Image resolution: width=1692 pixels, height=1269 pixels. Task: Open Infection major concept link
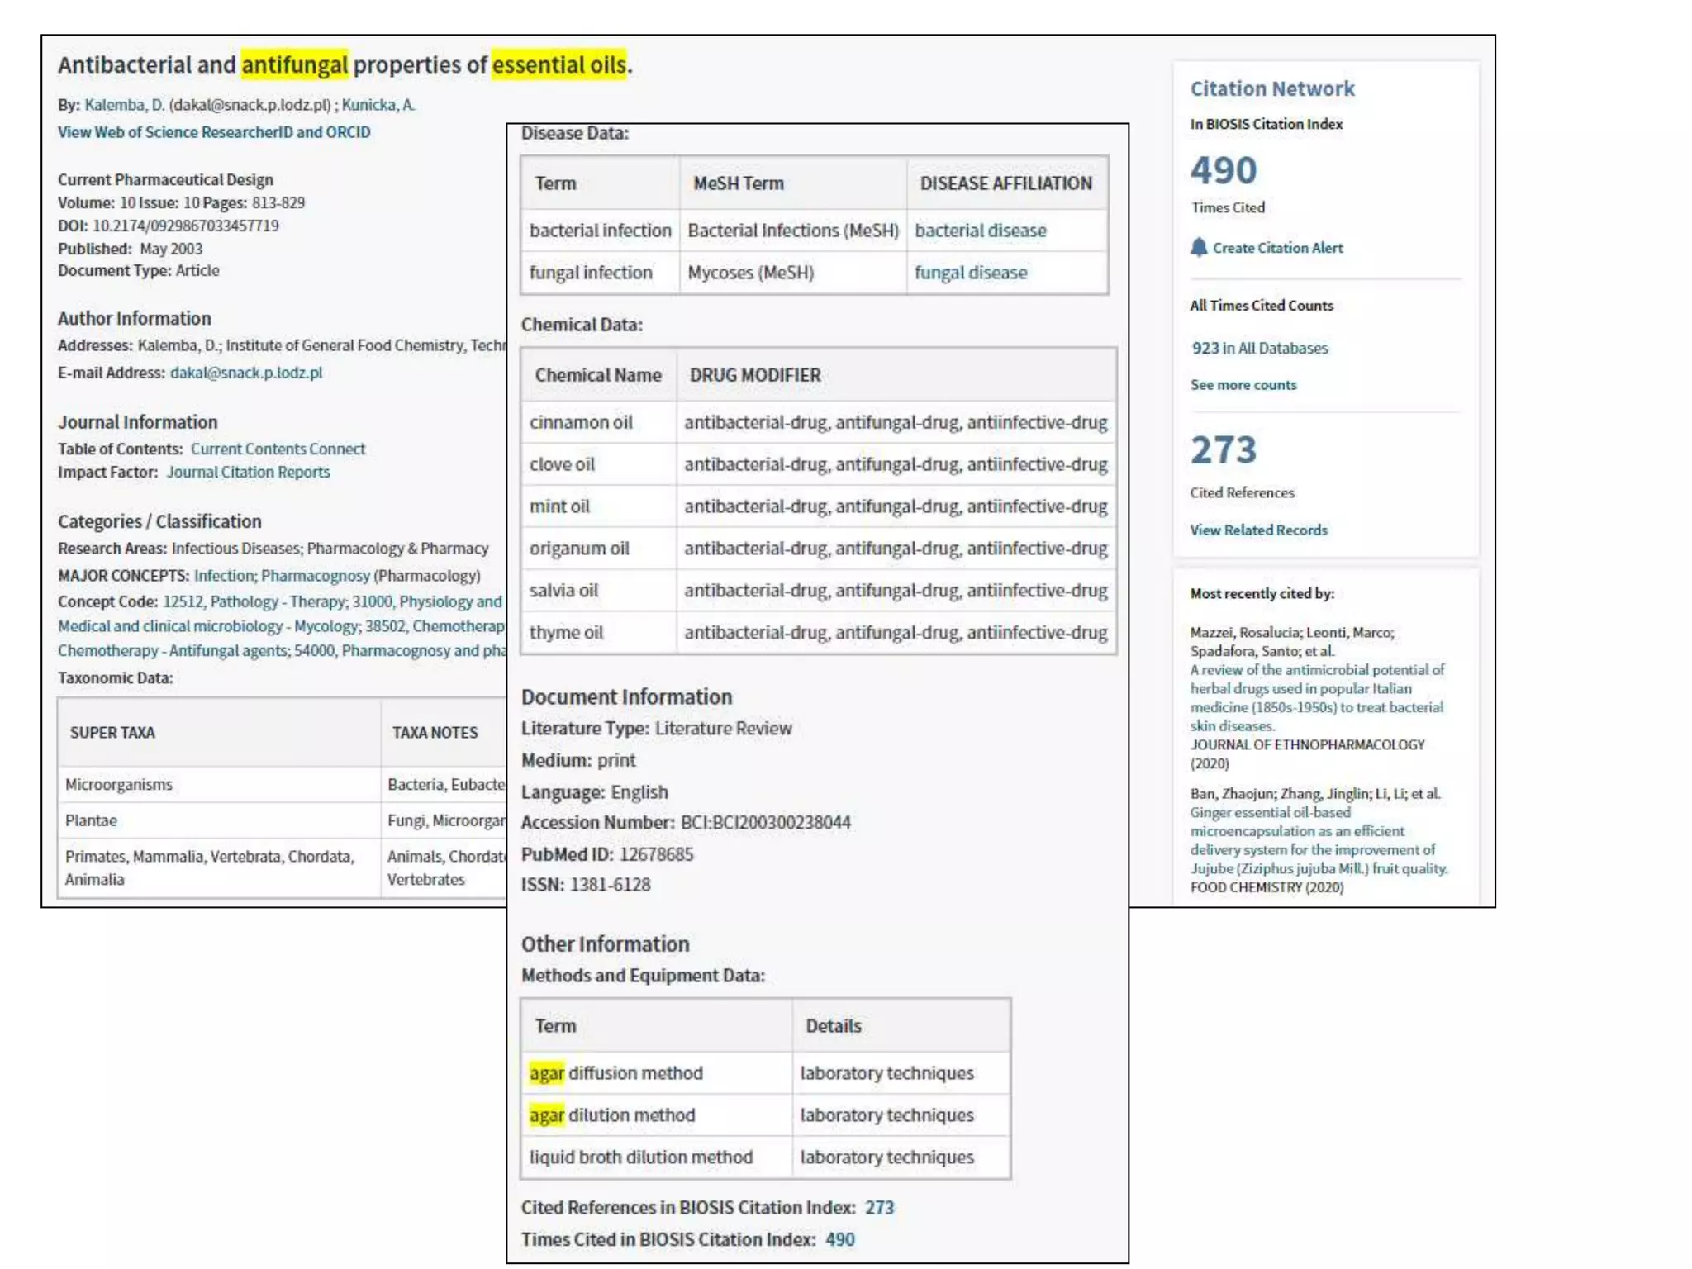(x=224, y=576)
